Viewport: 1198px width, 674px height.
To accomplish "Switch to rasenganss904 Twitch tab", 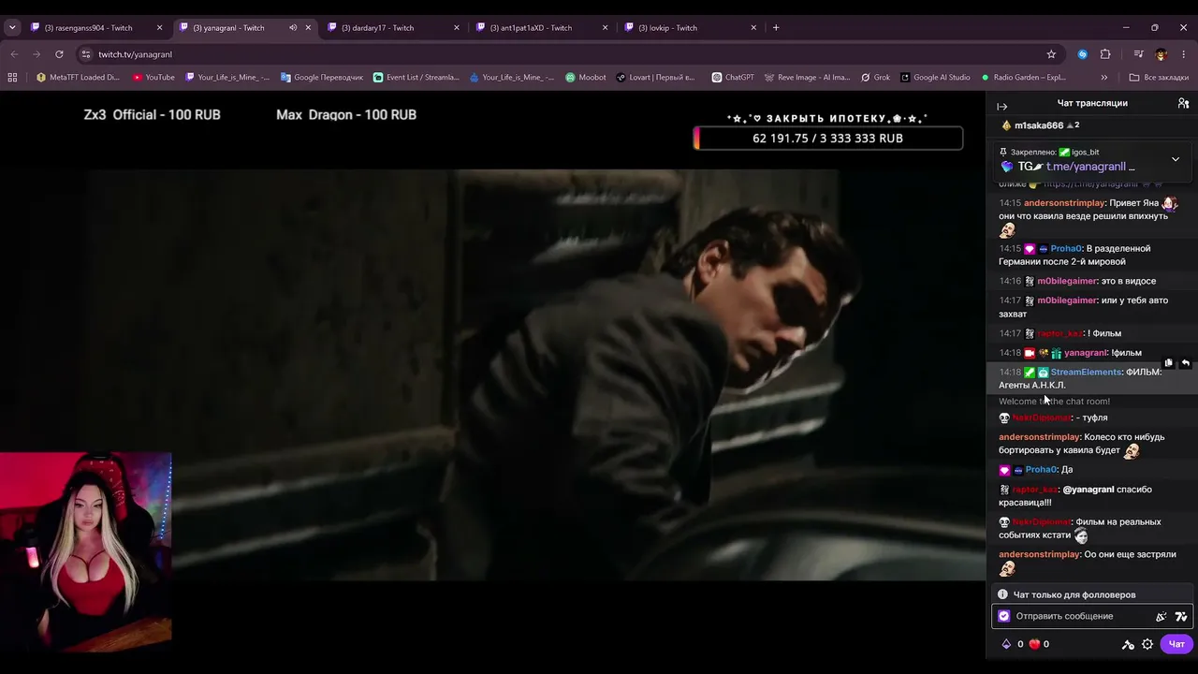I will tap(89, 28).
